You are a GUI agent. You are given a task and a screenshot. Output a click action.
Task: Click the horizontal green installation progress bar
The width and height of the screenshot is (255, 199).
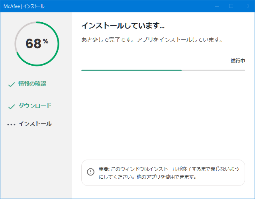pyautogui.click(x=163, y=70)
